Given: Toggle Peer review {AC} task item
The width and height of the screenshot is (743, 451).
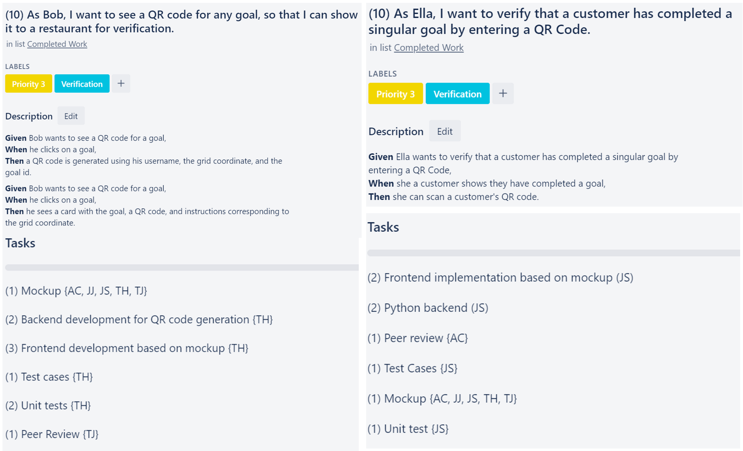Looking at the screenshot, I should coord(418,338).
